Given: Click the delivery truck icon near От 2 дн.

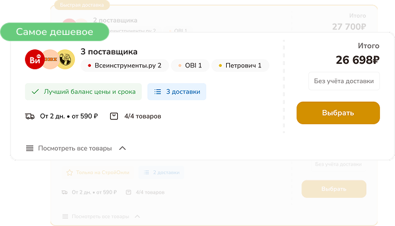Looking at the screenshot, I should (x=30, y=116).
